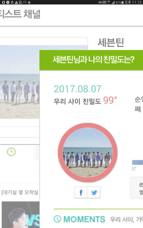
Task: Click the MOMENTS clock icon
Action: (57, 219)
